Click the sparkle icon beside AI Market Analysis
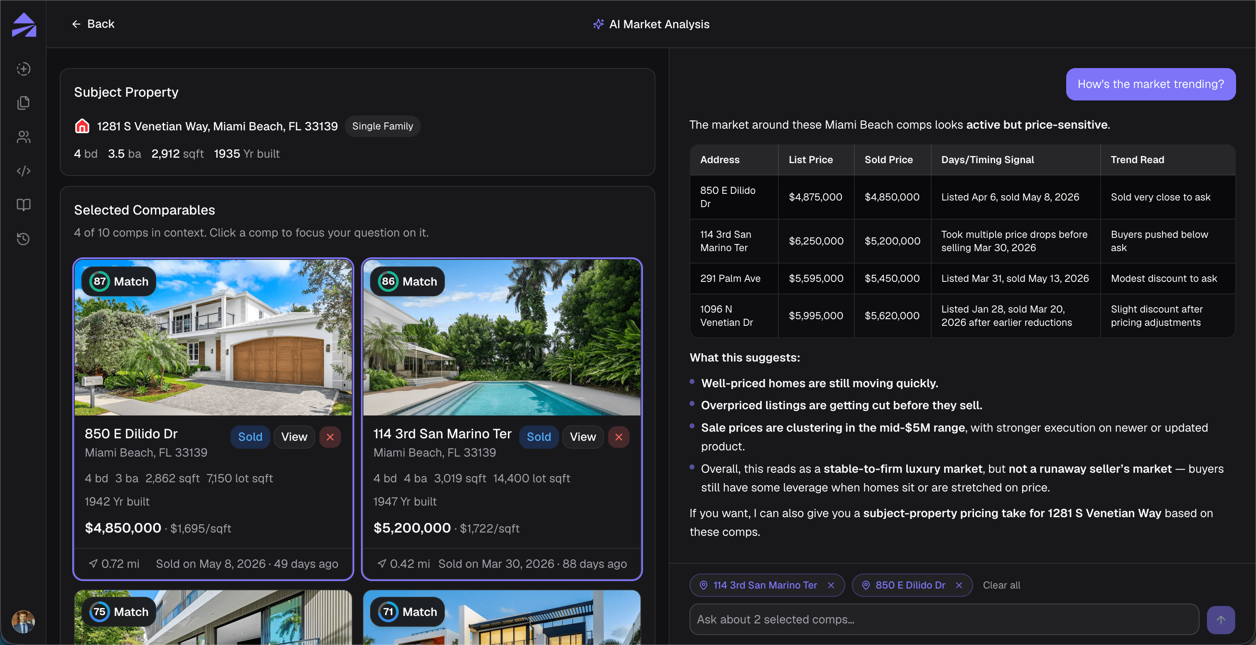1256x645 pixels. (x=598, y=24)
